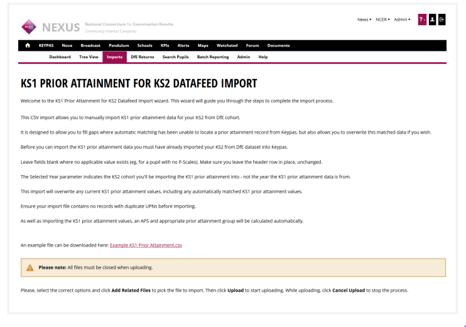The height and width of the screenshot is (327, 466).
Task: Open the user profile icon
Action: tap(433, 19)
